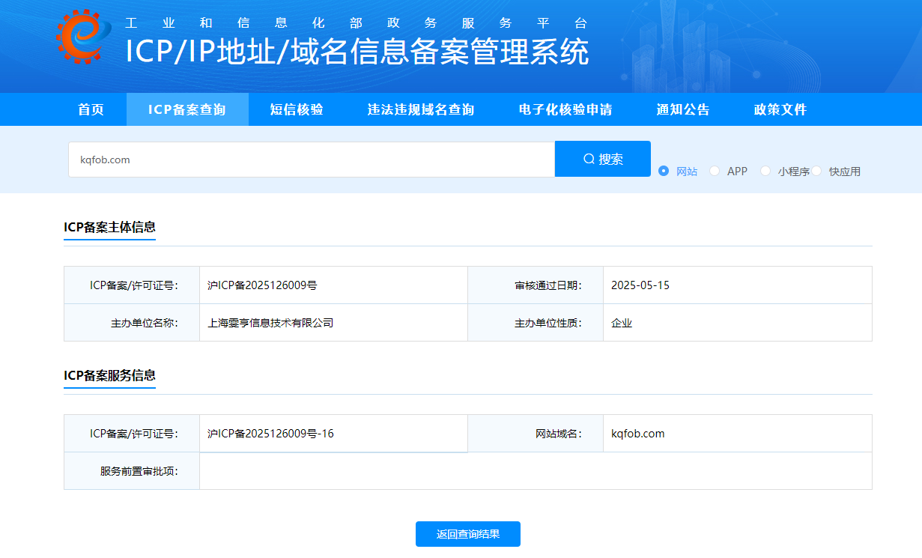
Task: Open the 首页 navigation tab
Action: pyautogui.click(x=91, y=109)
